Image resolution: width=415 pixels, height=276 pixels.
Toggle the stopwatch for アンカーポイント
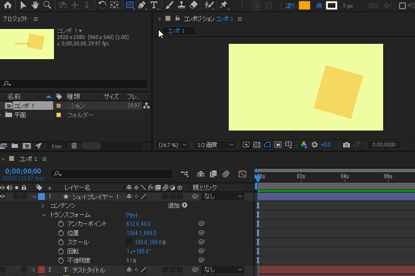(61, 224)
